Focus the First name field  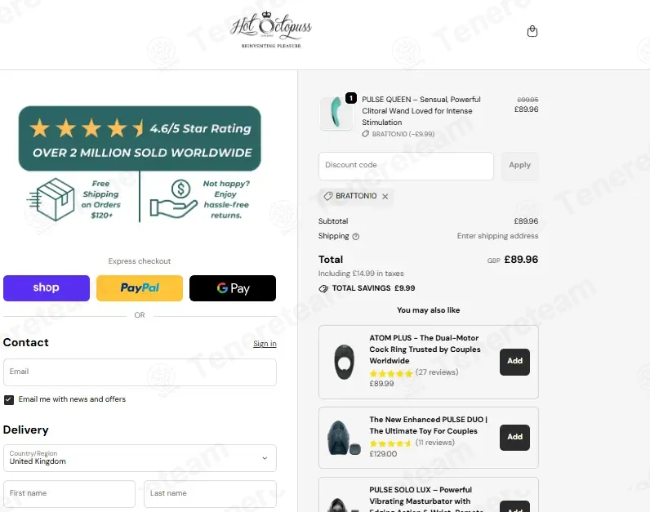coord(69,494)
